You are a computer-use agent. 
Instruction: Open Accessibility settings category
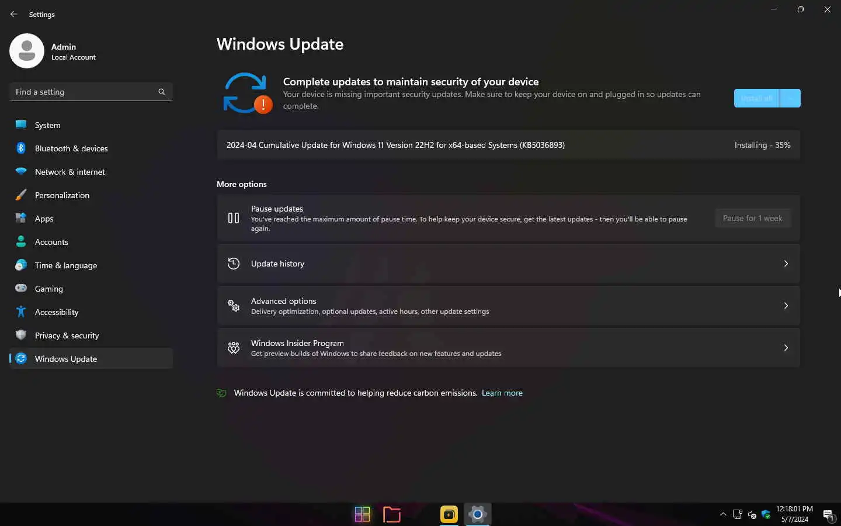coord(91,312)
